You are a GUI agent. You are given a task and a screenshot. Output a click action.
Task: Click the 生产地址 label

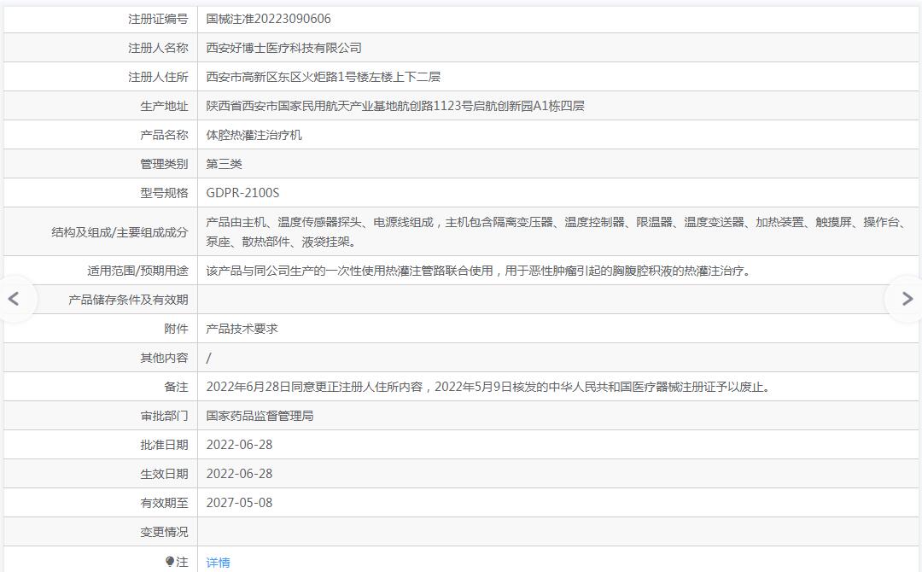[x=163, y=106]
